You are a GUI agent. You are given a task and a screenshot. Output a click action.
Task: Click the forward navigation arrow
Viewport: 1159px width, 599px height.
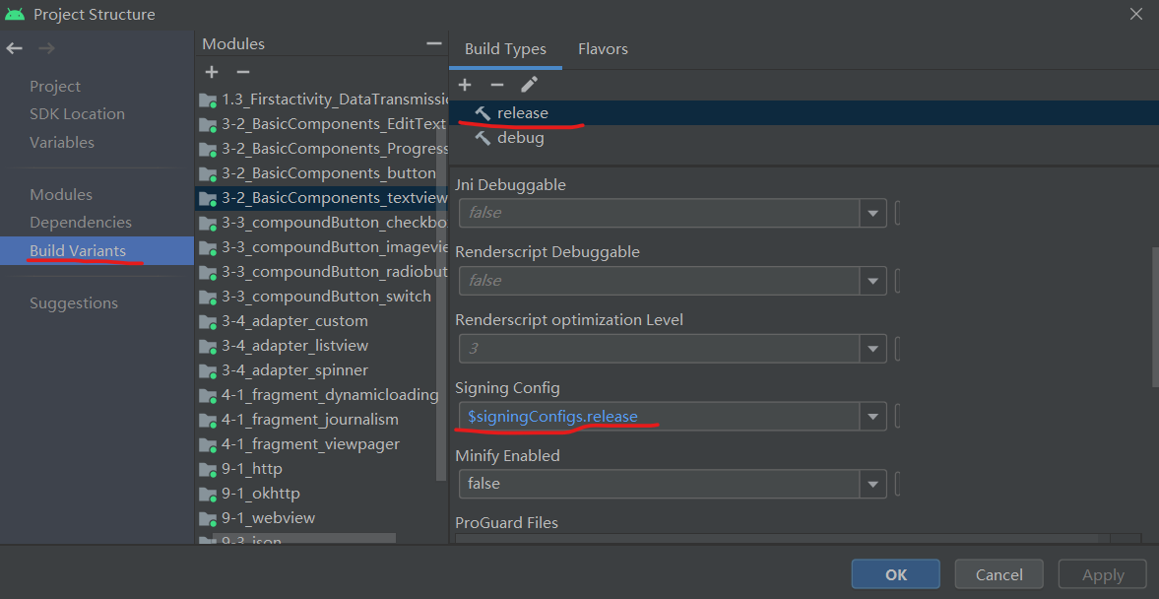pyautogui.click(x=44, y=46)
